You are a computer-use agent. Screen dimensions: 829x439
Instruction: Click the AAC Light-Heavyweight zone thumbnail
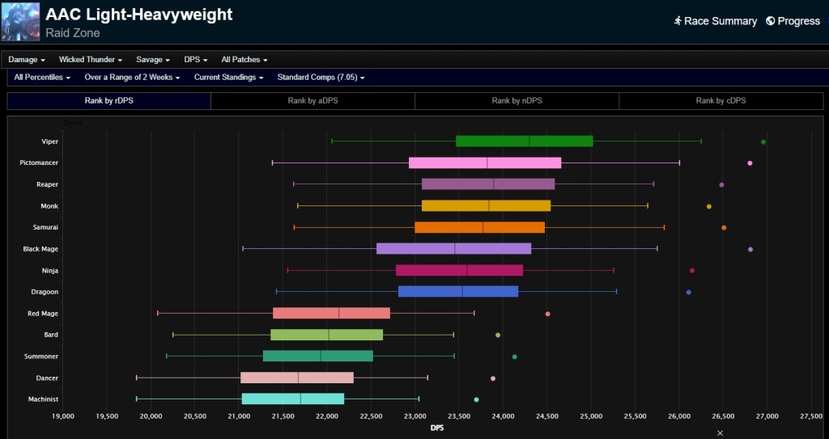[x=20, y=21]
